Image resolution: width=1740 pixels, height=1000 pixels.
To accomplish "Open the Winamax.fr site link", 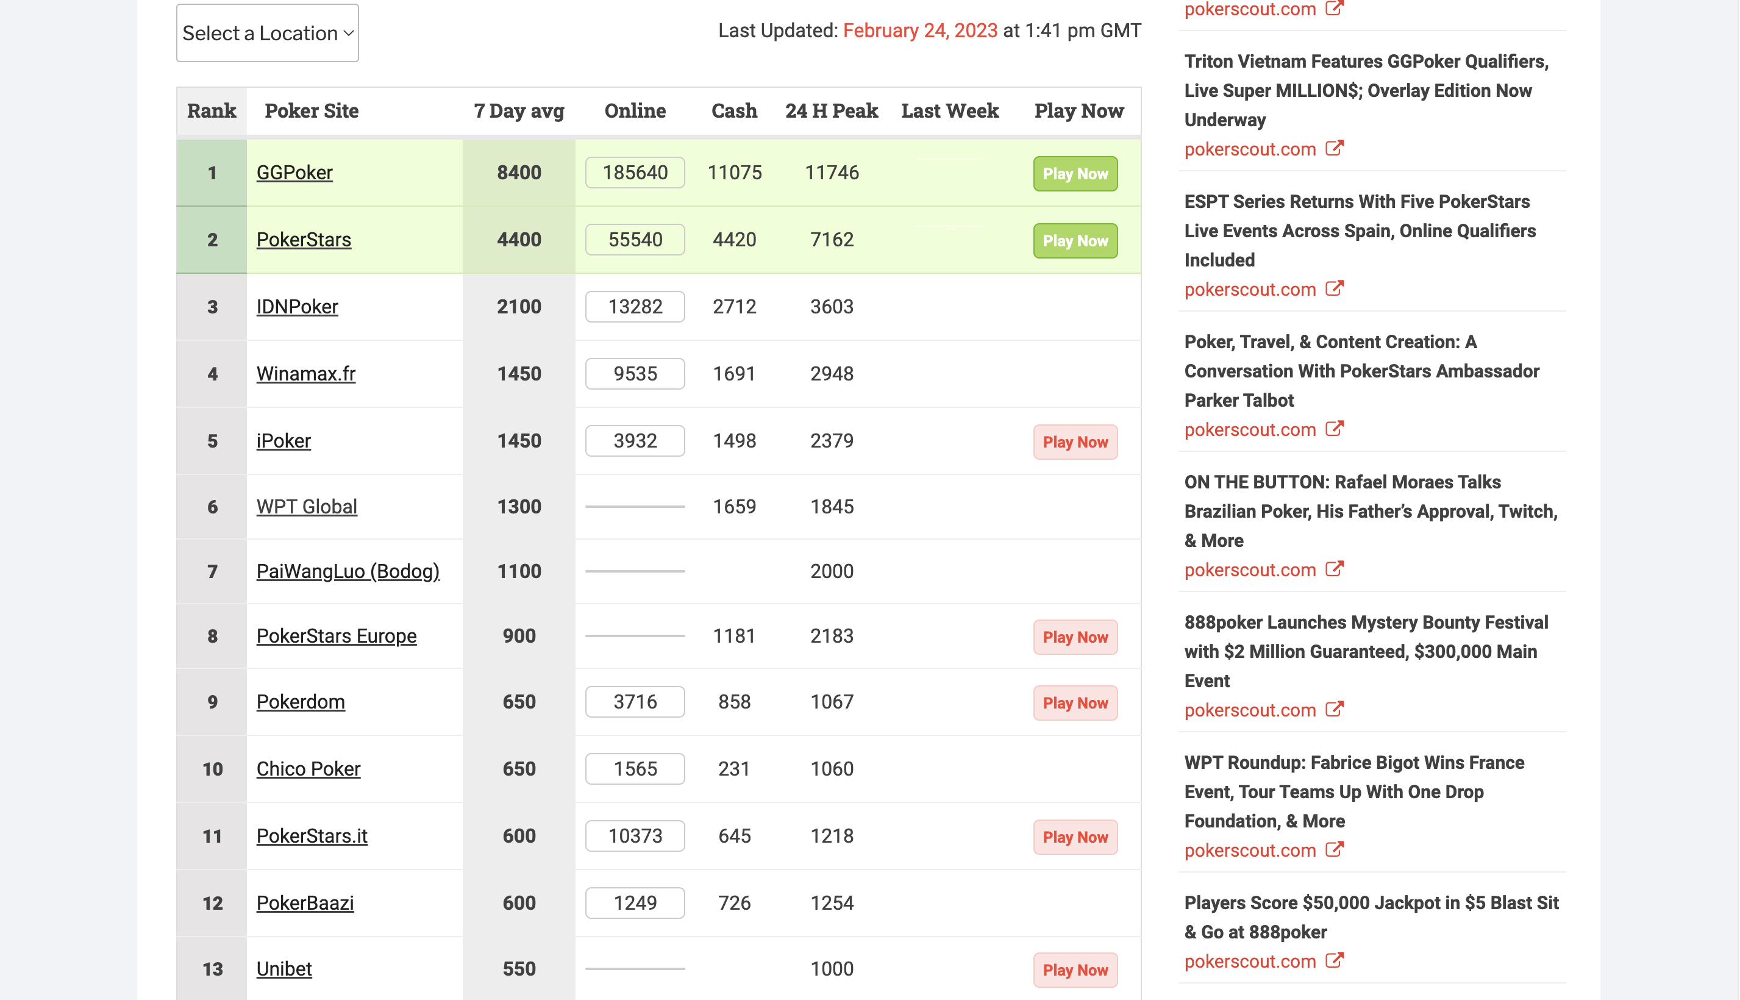I will [305, 374].
